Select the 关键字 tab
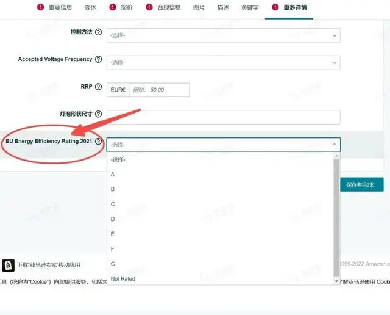Screen dimensions: 390x315 tap(250, 8)
